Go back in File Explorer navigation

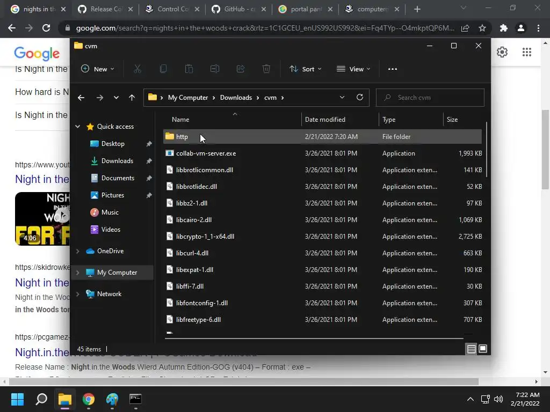tap(81, 98)
